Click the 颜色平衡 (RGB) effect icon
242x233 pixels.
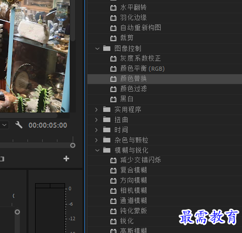[113, 69]
